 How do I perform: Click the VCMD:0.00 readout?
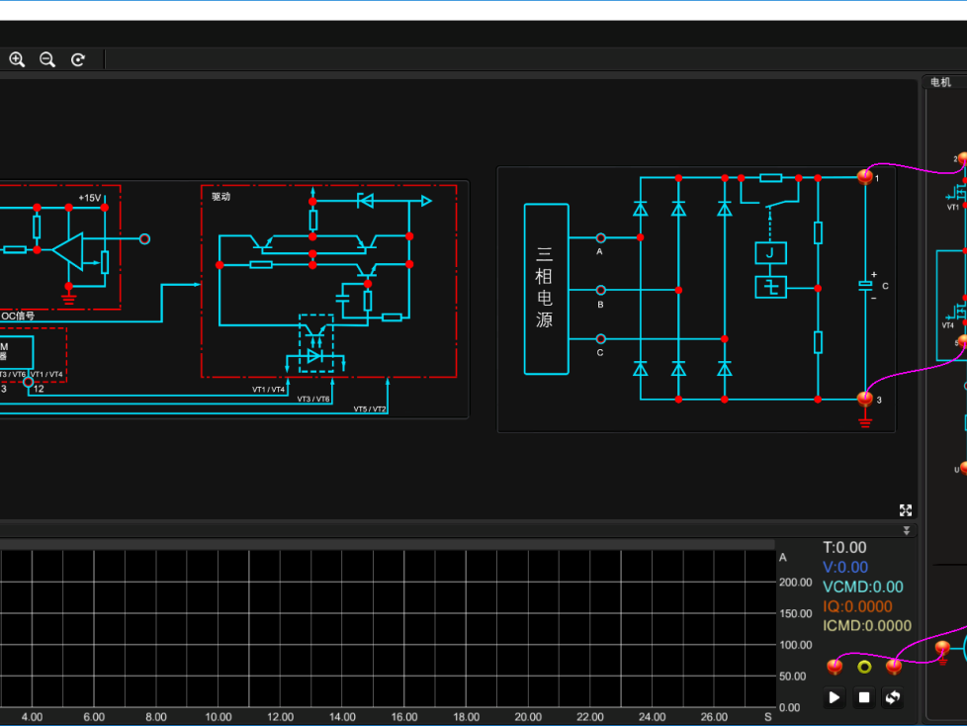click(863, 587)
